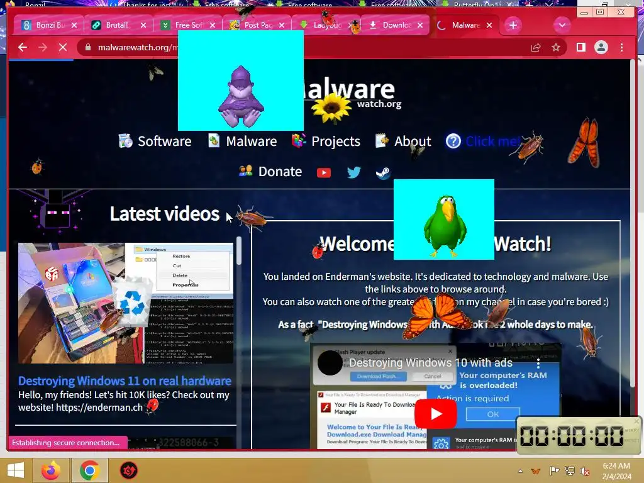Viewport: 644px width, 483px height.
Task: Open the Malware section link
Action: coord(252,142)
